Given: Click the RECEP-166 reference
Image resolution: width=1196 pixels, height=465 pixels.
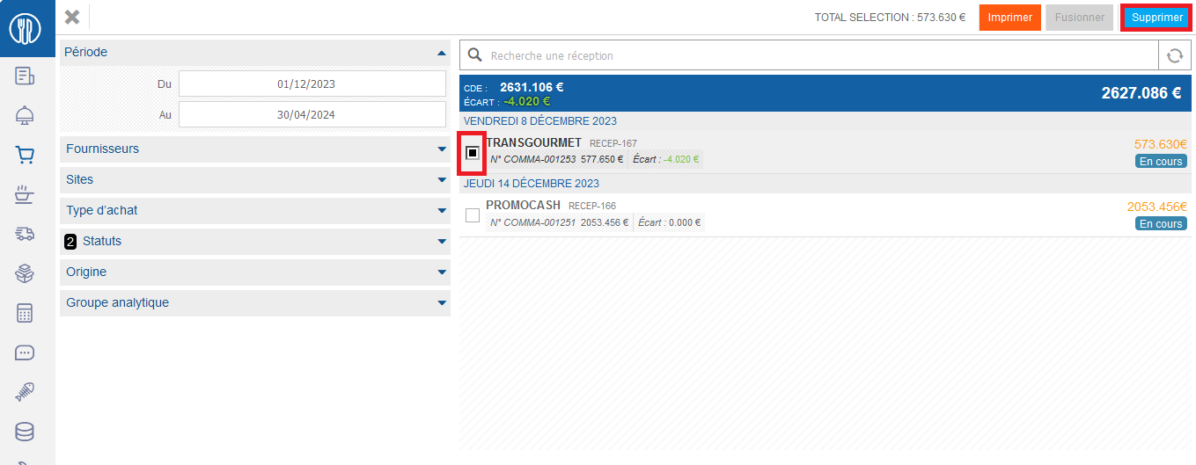Looking at the screenshot, I should [592, 206].
